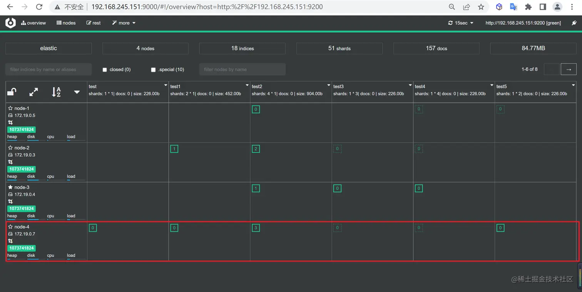The width and height of the screenshot is (582, 292).
Task: Click the 4 nodes summary box
Action: coord(145,48)
